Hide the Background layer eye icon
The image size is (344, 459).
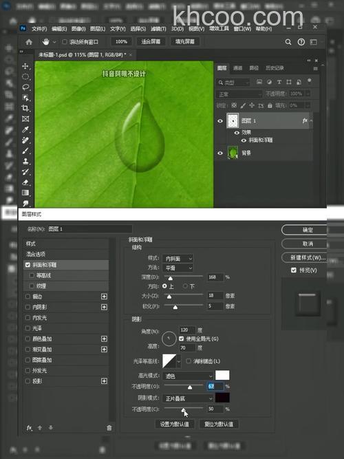220,153
